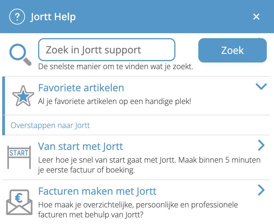Click the 'Leer hoe je snel' description
Image resolution: width=274 pixels, height=224 pixels.
click(149, 165)
